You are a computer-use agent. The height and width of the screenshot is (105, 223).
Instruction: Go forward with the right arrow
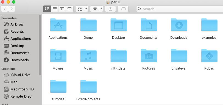tap(12, 9)
